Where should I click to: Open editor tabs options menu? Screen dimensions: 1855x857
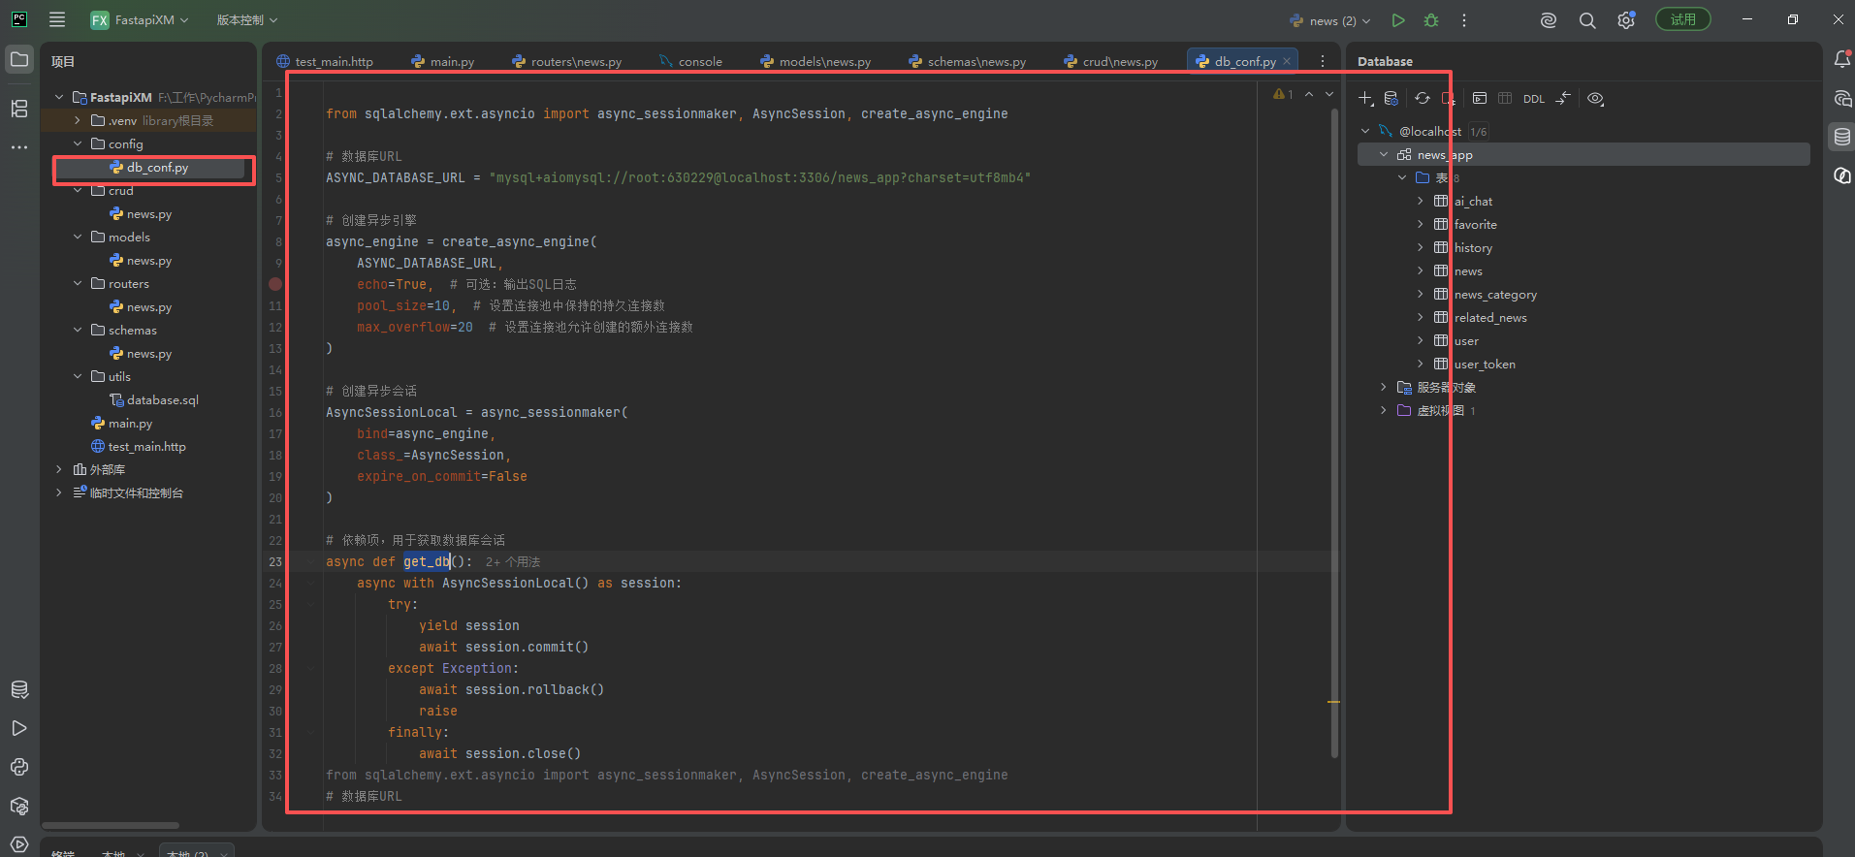pos(1322,61)
